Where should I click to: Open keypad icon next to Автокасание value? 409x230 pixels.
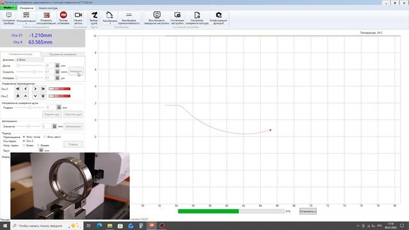coord(54,126)
